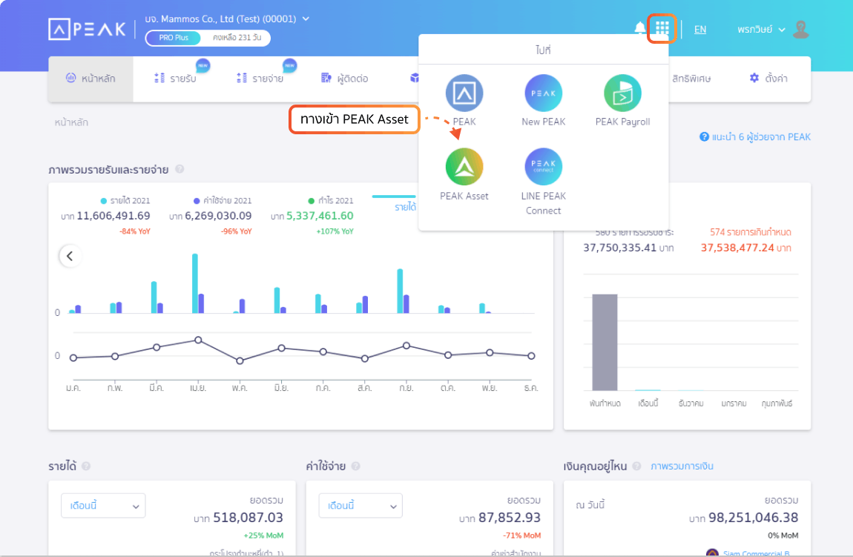This screenshot has height=557, width=853.
Task: Click help icon next to ค่าใช้จ่าย heading
Action: point(356,467)
